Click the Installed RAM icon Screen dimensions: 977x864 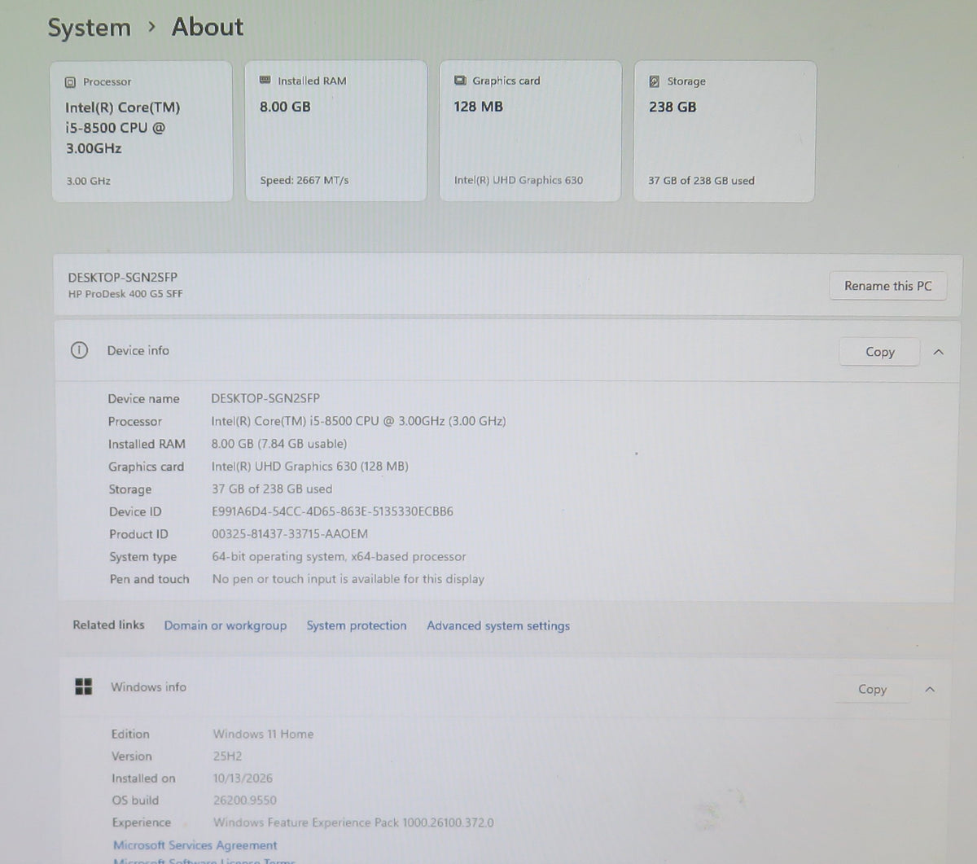point(265,80)
